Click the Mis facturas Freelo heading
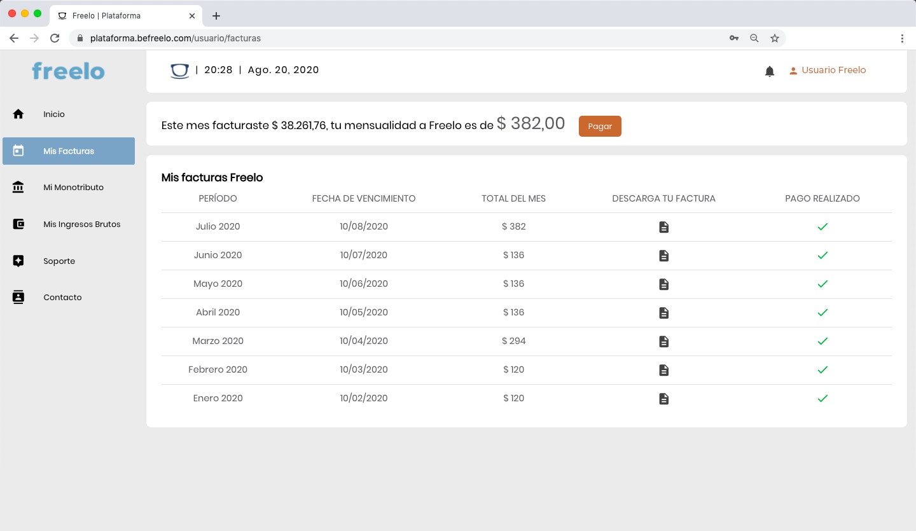The height and width of the screenshot is (531, 916). click(212, 177)
